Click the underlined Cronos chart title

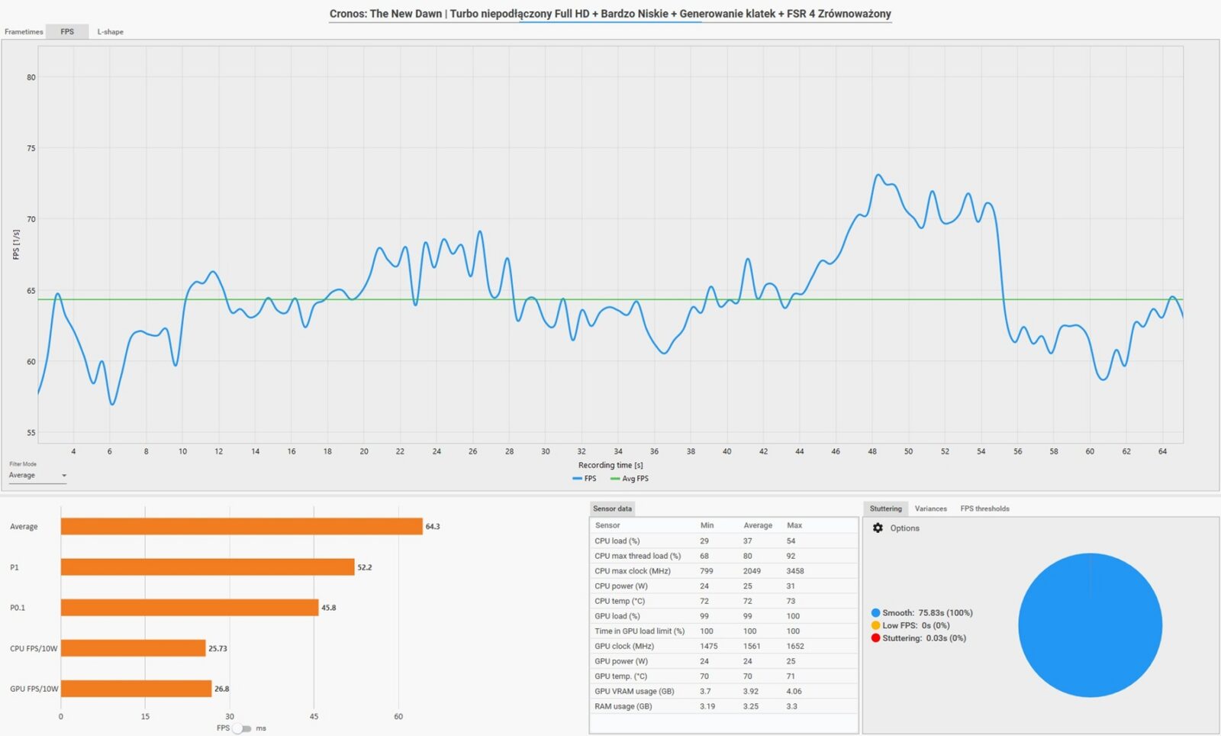tap(610, 14)
